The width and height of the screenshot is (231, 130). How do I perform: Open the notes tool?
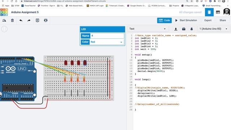pyautogui.click(x=38, y=20)
